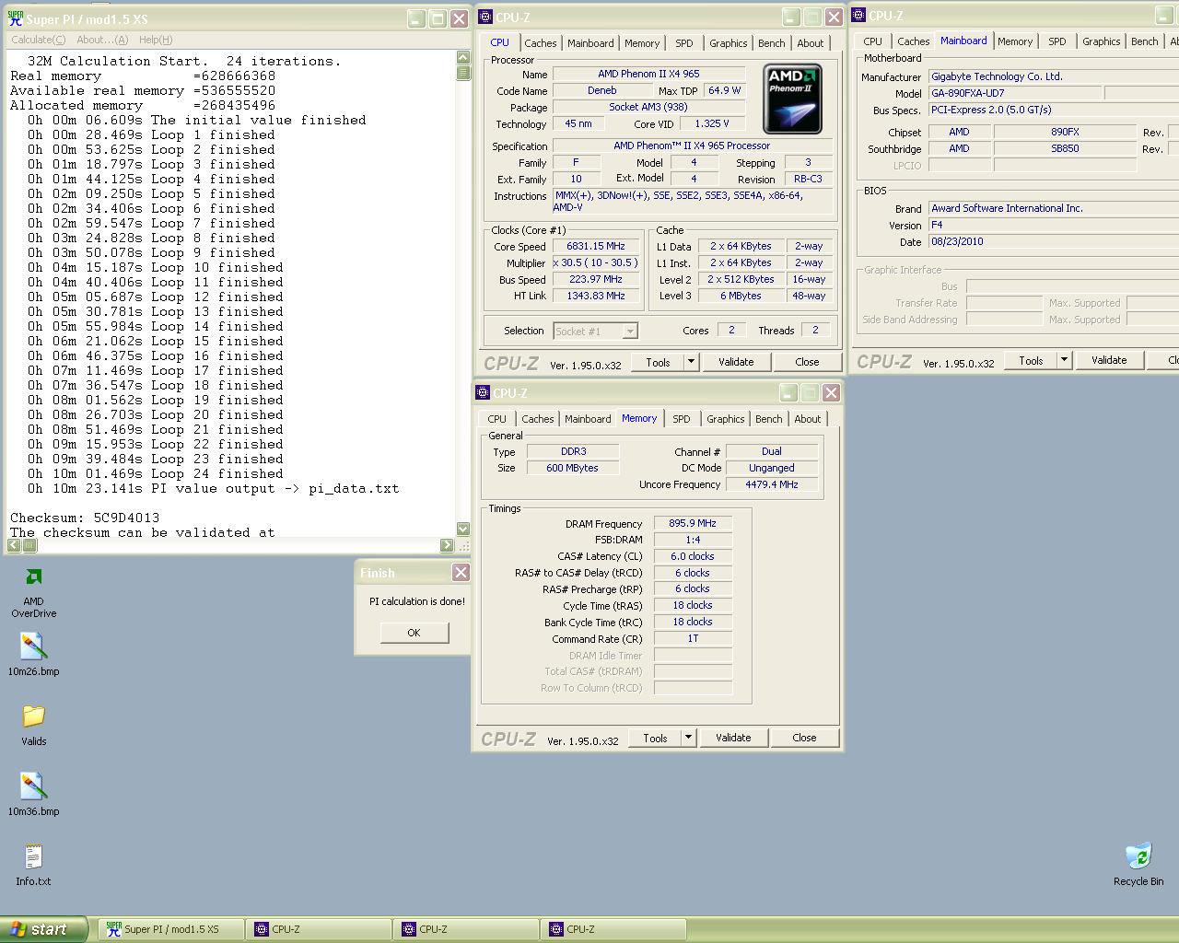Select CPU tab in CPU-Z Memory window
1179x943 pixels.
[x=497, y=419]
